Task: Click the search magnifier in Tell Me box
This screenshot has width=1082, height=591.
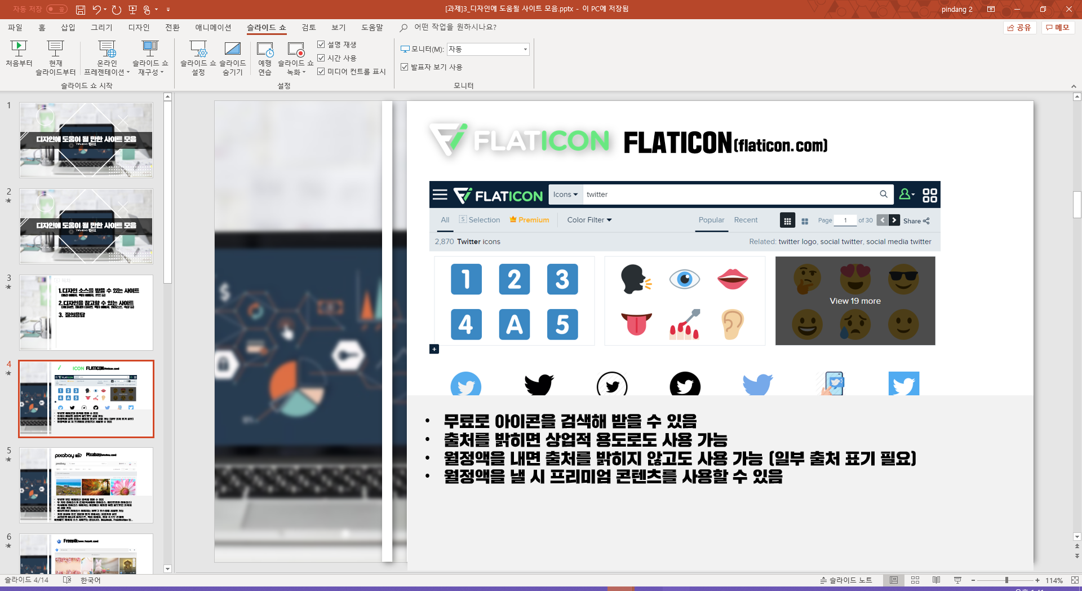Action: [x=403, y=28]
